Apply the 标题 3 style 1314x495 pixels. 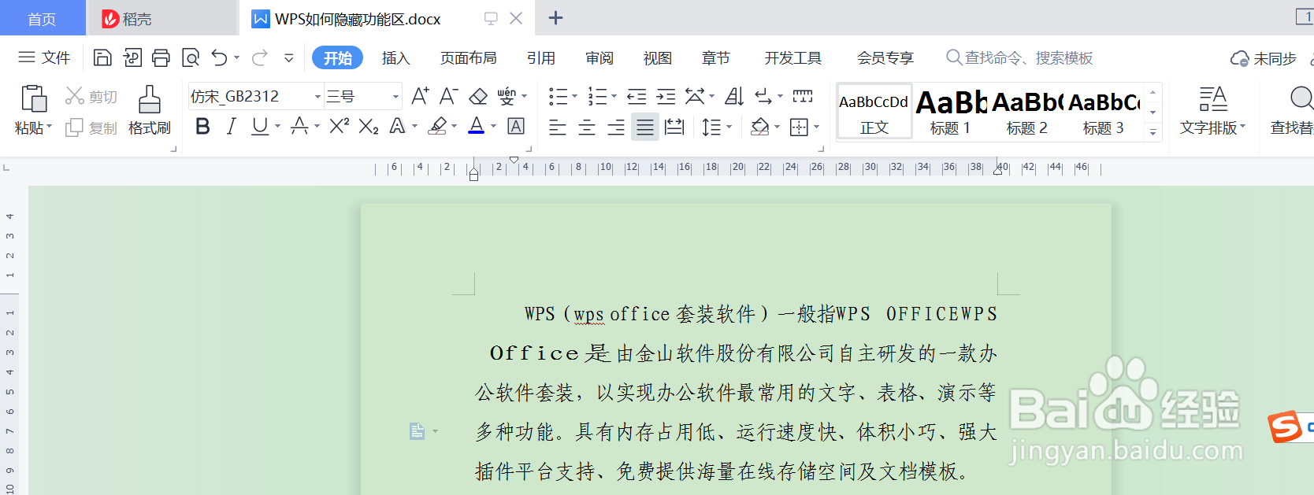[1104, 111]
